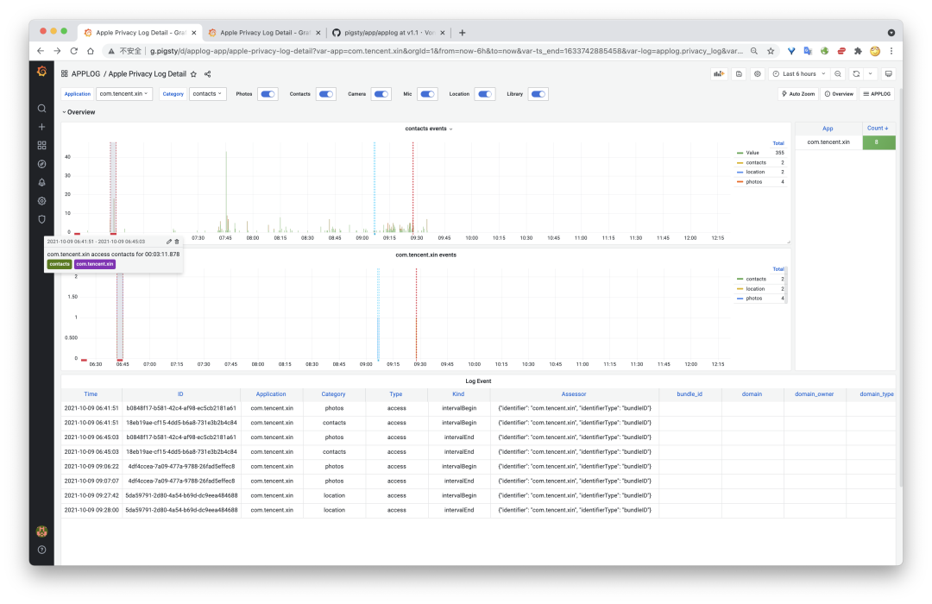932x604 pixels.
Task: Expand the Last 6 hours time picker
Action: coord(800,74)
